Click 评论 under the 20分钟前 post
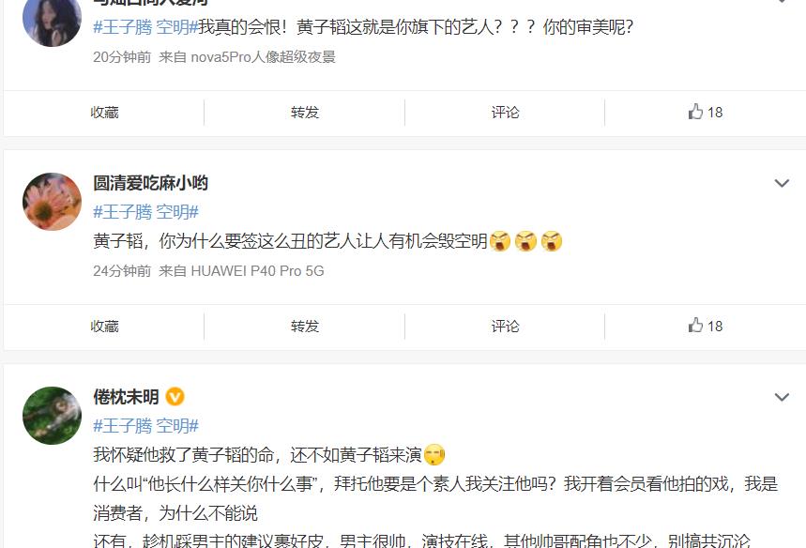 click(x=506, y=112)
